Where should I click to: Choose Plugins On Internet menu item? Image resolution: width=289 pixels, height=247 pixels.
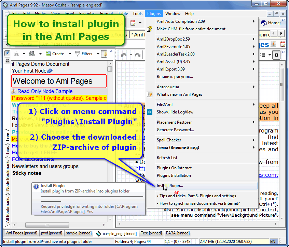click(202, 168)
